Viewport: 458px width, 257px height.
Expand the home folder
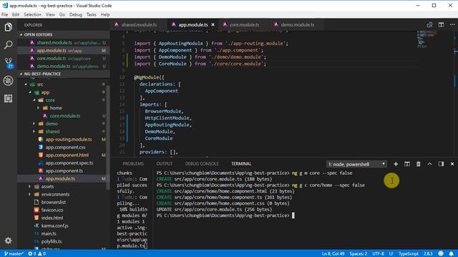38,108
